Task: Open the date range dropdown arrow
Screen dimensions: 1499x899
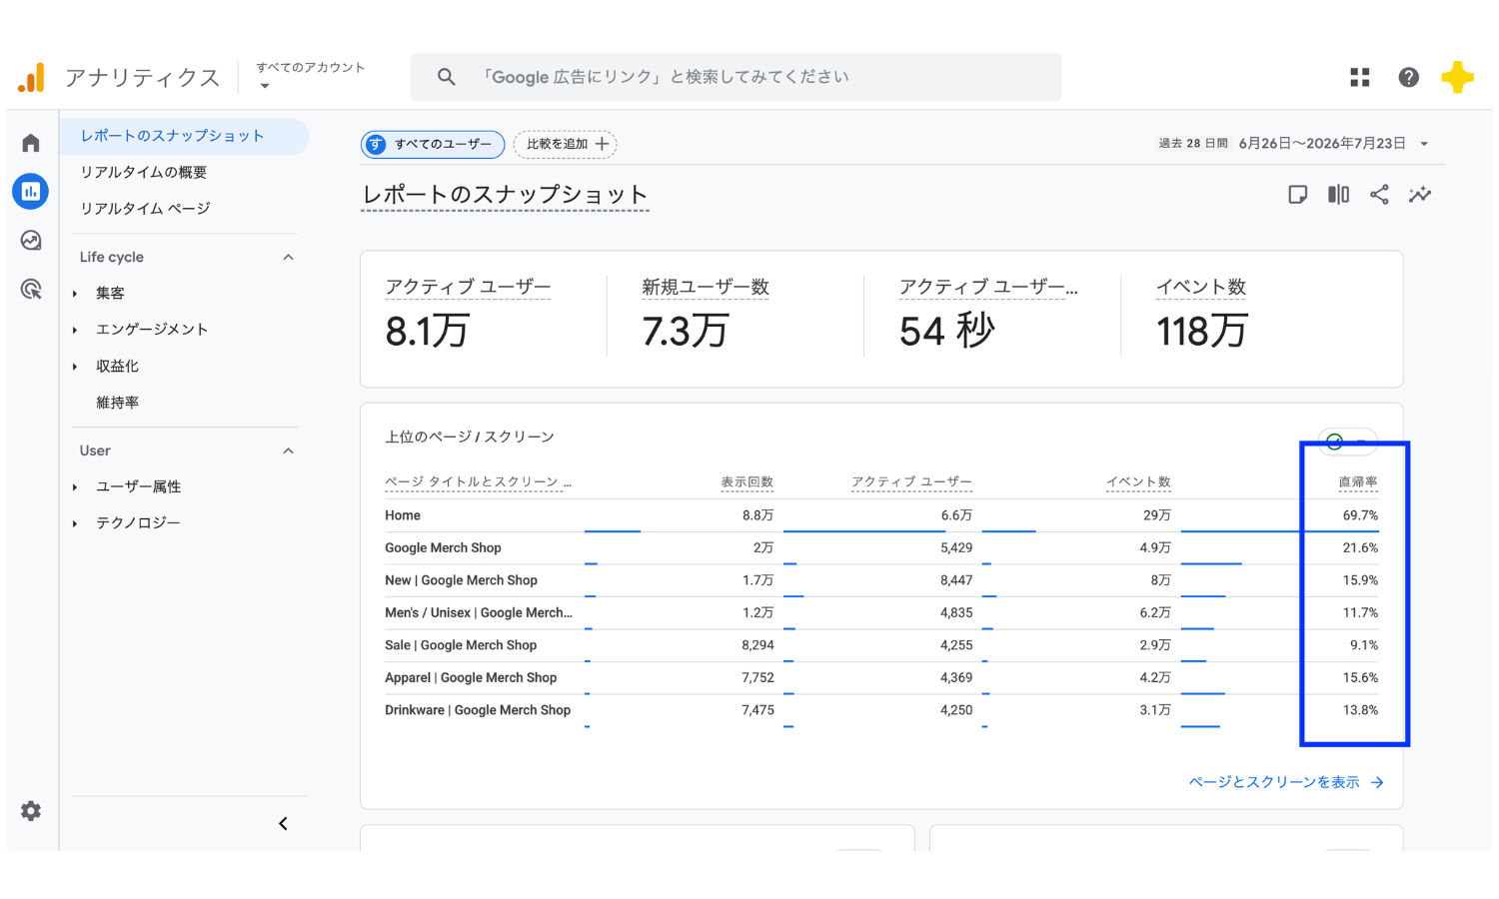Action: coord(1424,144)
